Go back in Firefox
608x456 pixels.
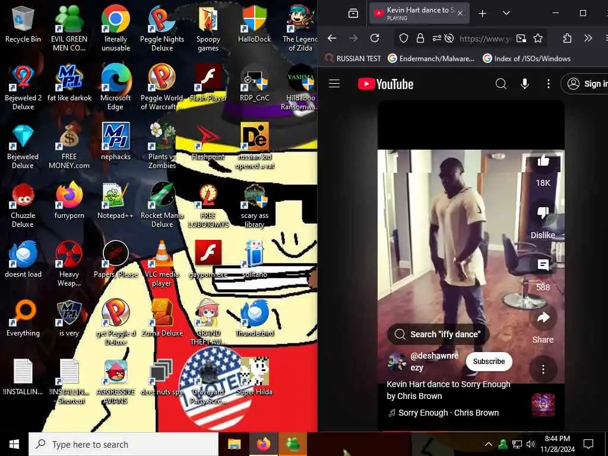[332, 38]
